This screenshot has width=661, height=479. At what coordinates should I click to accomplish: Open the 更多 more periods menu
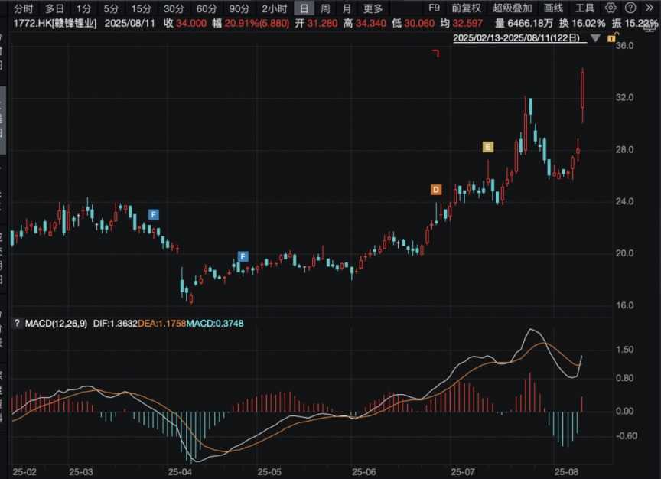(373, 8)
